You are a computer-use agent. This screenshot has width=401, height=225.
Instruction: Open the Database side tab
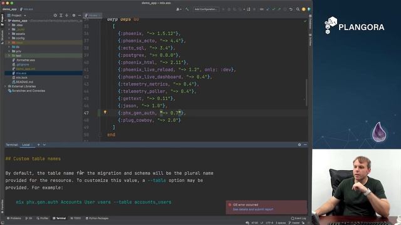coord(310,21)
